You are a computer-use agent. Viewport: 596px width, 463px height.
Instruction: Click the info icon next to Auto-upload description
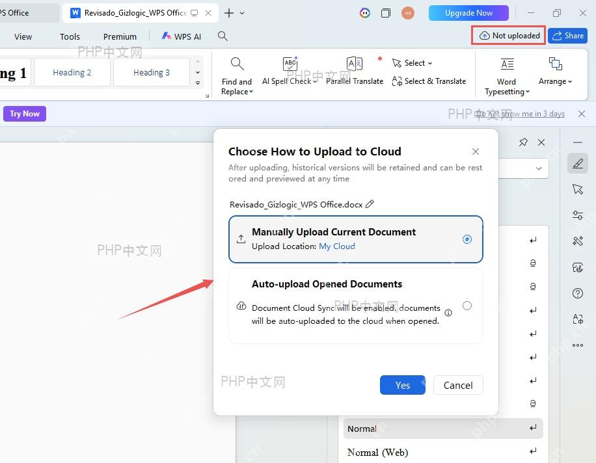click(x=448, y=313)
